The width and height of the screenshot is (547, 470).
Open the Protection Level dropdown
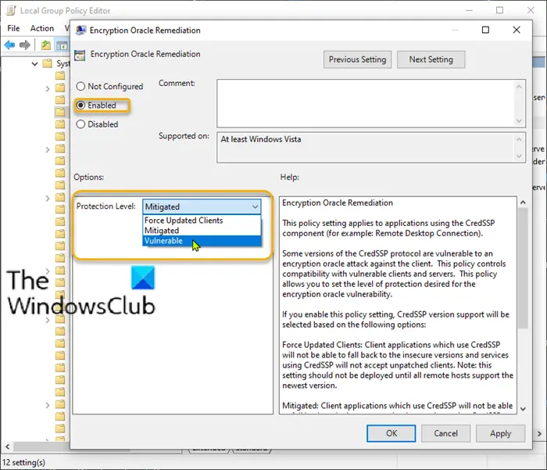click(x=202, y=206)
